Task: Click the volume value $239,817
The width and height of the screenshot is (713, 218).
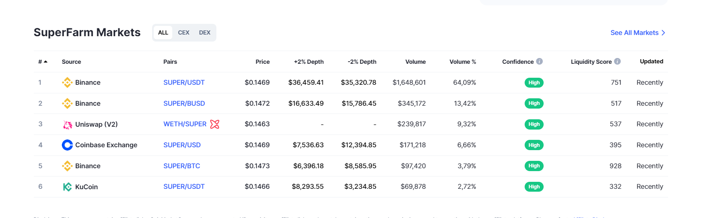Action: (412, 124)
